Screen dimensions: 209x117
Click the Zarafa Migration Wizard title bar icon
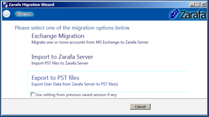pos(5,4)
